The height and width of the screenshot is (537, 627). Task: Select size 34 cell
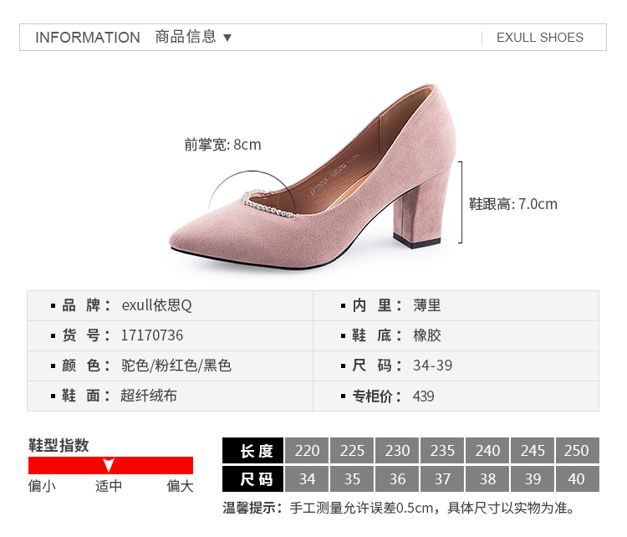click(307, 479)
